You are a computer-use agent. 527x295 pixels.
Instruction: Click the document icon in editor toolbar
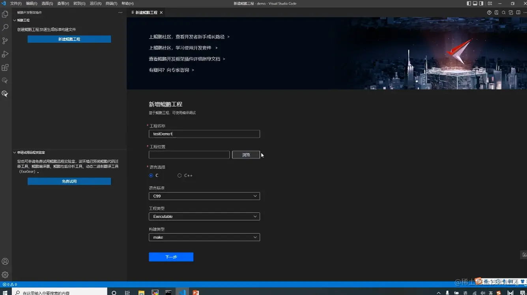tap(496, 13)
